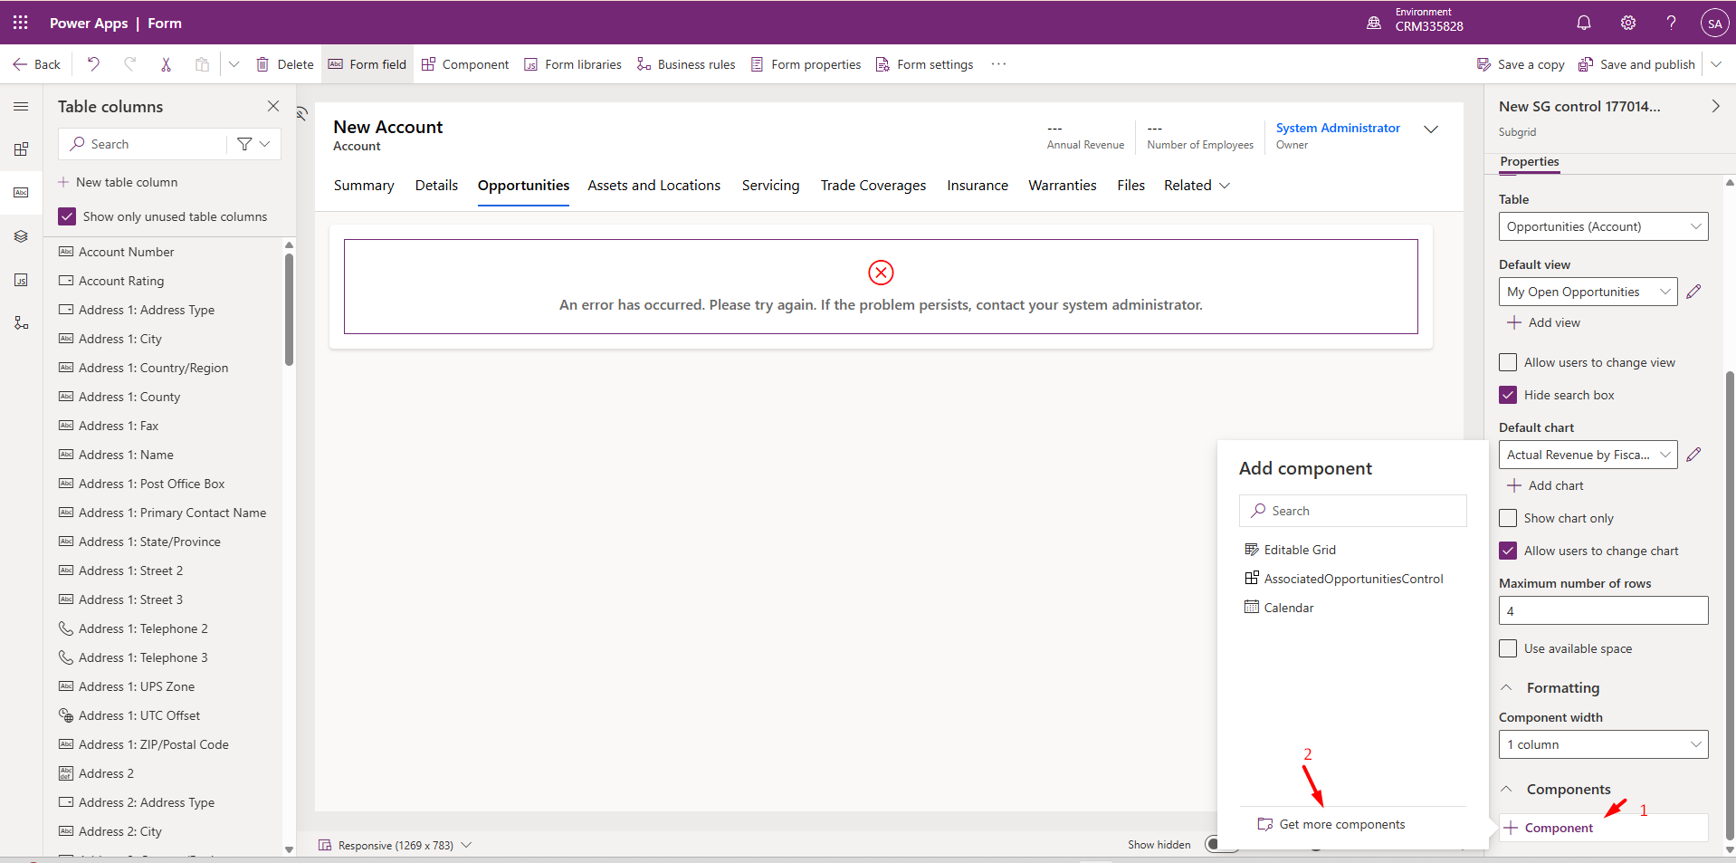Open the Servicing tab

pos(770,186)
